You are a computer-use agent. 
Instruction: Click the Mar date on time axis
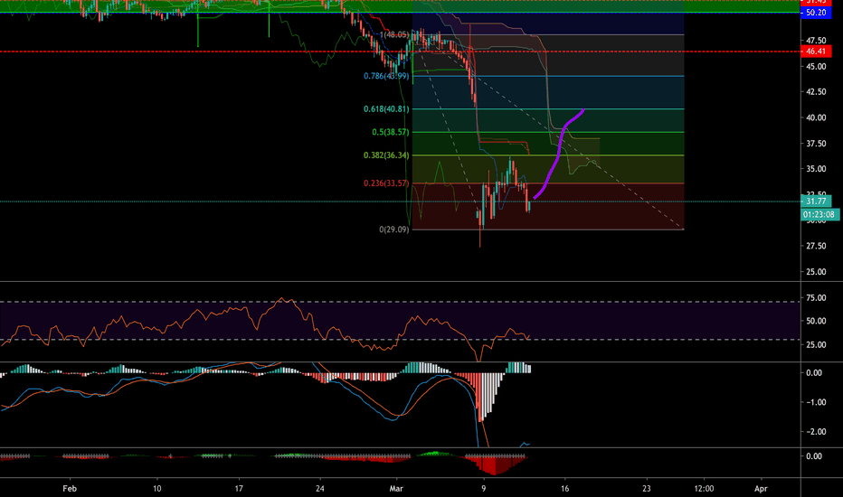[x=396, y=488]
